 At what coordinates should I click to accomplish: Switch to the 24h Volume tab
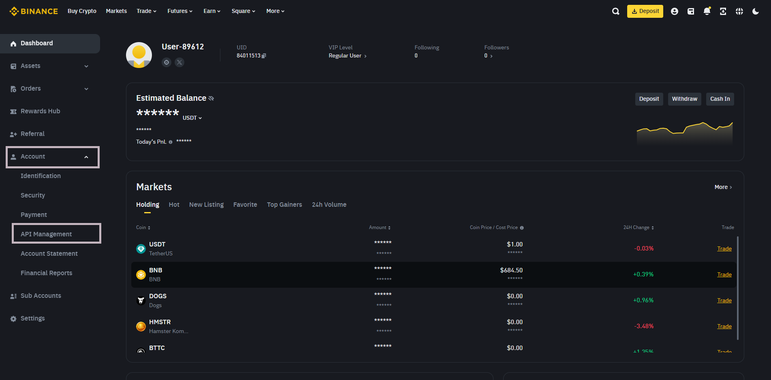click(x=329, y=205)
